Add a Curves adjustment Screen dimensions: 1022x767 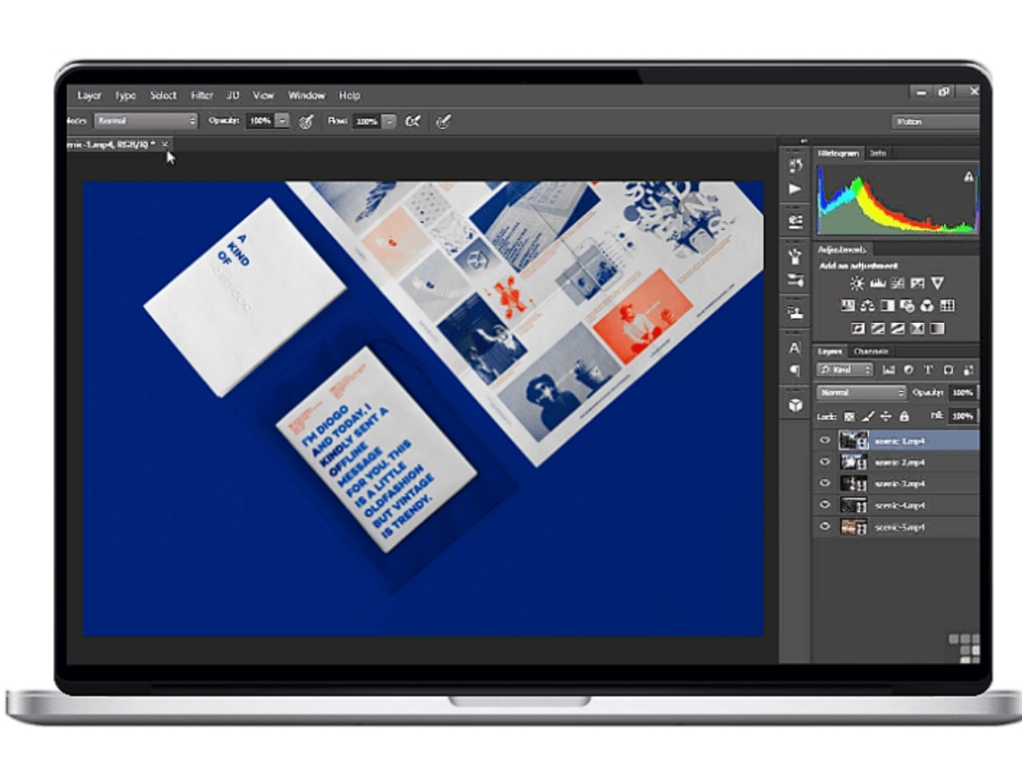pyautogui.click(x=897, y=283)
